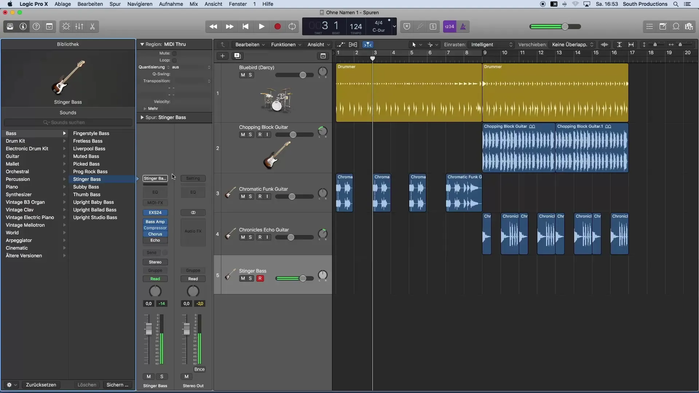Open the Spur menu
This screenshot has width=699, height=393.
(x=115, y=4)
